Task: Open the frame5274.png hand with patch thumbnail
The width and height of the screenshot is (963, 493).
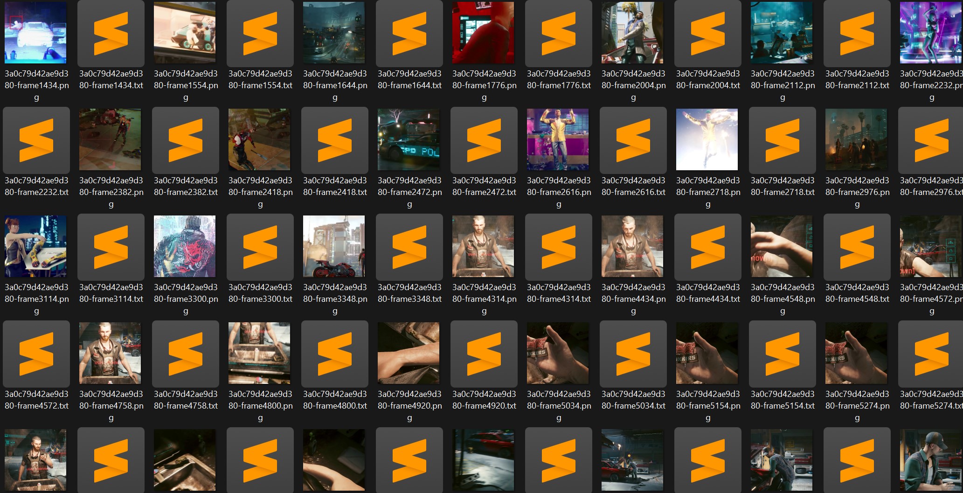Action: 856,353
